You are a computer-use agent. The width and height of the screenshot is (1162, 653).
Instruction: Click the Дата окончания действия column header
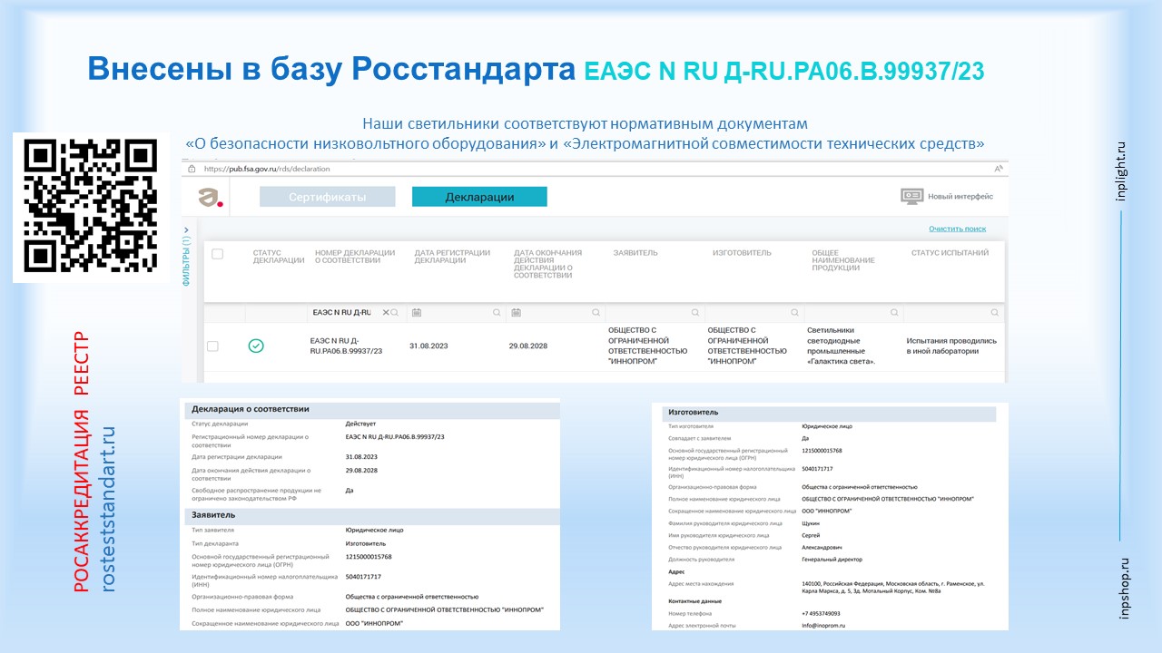tap(548, 264)
